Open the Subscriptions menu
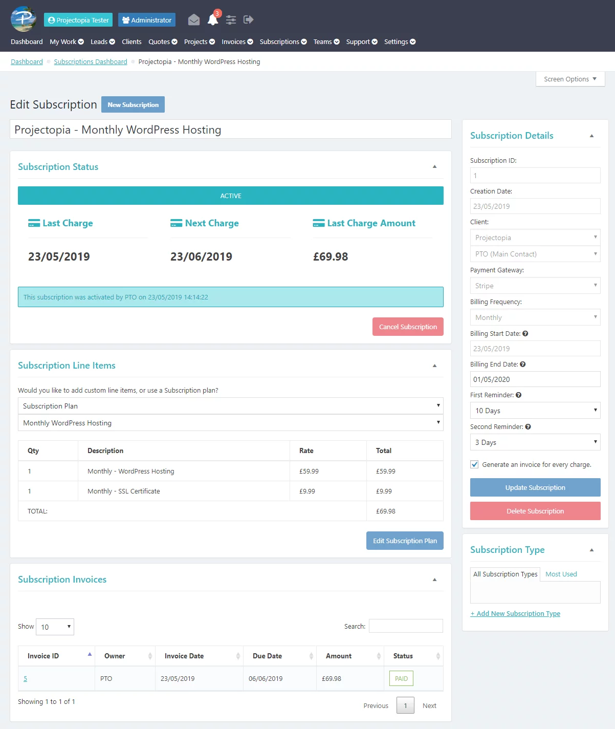 click(x=283, y=42)
